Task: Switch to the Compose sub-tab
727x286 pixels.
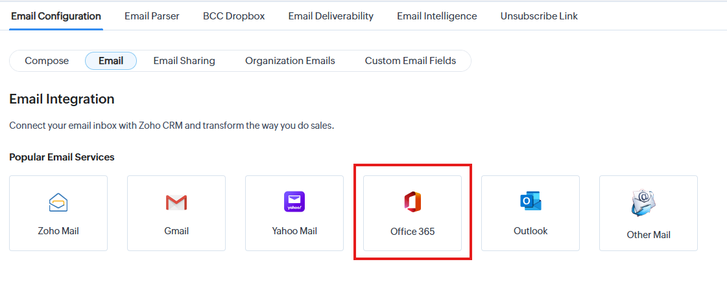Action: [x=47, y=61]
